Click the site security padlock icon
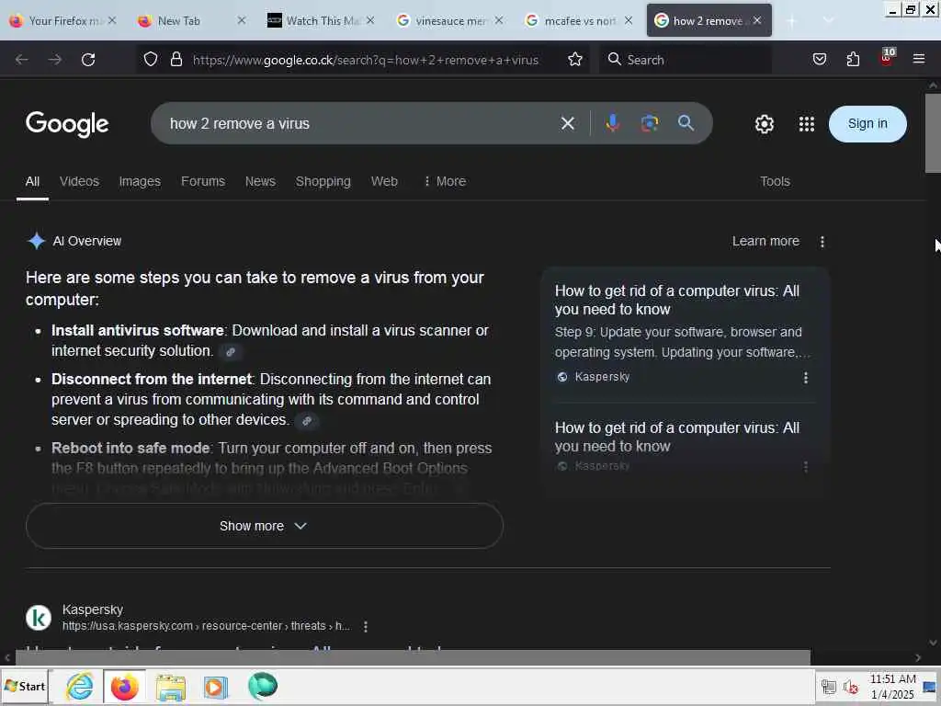The width and height of the screenshot is (941, 706). [176, 59]
